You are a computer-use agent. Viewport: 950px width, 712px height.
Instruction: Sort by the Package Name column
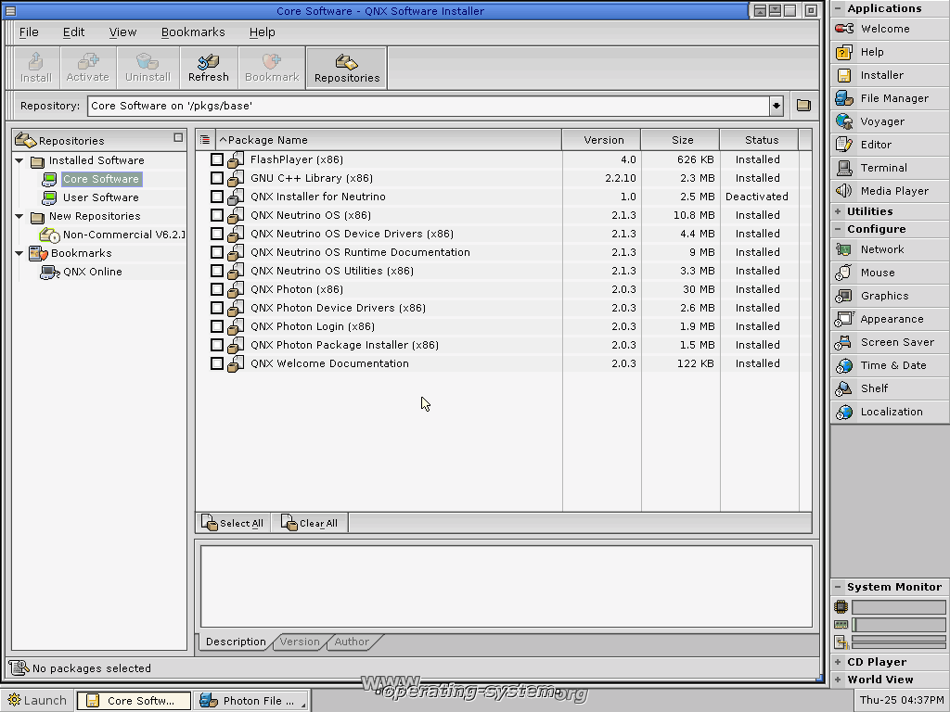point(388,140)
